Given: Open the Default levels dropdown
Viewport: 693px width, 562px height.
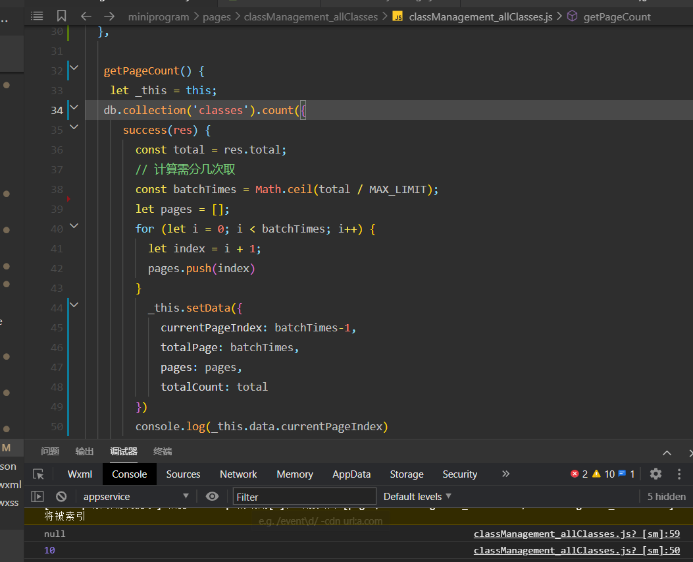Looking at the screenshot, I should pyautogui.click(x=417, y=496).
